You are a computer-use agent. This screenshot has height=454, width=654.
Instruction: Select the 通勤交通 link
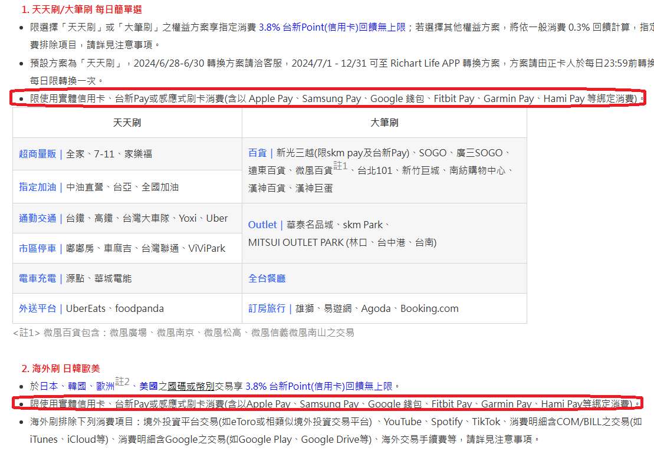coord(37,218)
